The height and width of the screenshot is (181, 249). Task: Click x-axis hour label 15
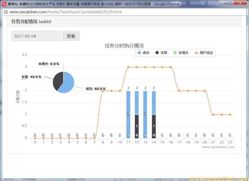click(162, 142)
